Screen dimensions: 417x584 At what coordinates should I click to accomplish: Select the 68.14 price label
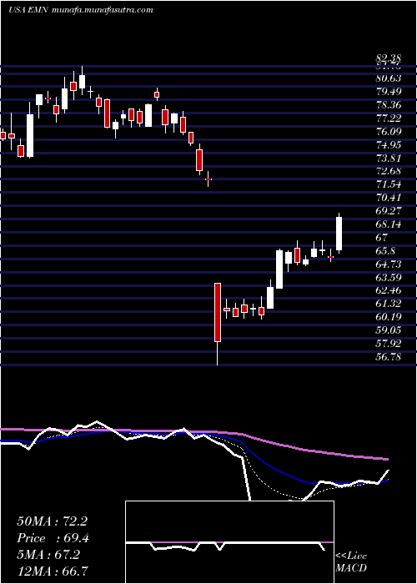tap(389, 224)
